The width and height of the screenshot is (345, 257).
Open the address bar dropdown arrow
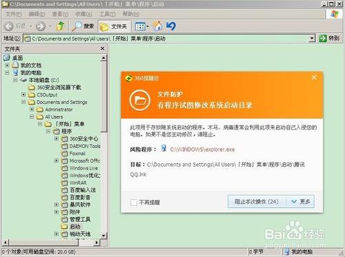point(312,38)
